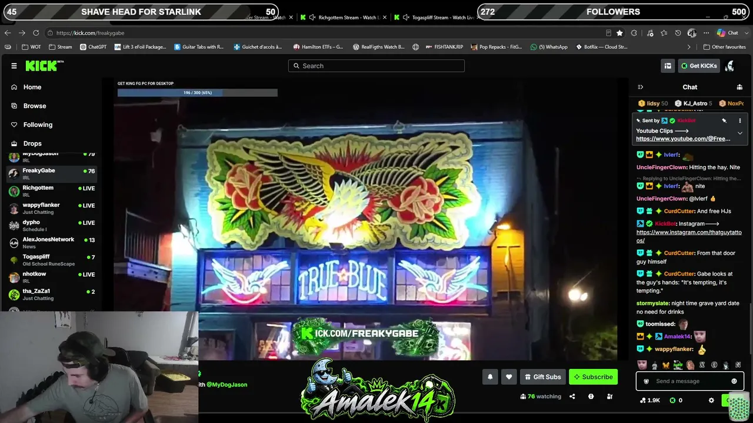Click the notification bell button
Image resolution: width=753 pixels, height=423 pixels.
coord(490,377)
